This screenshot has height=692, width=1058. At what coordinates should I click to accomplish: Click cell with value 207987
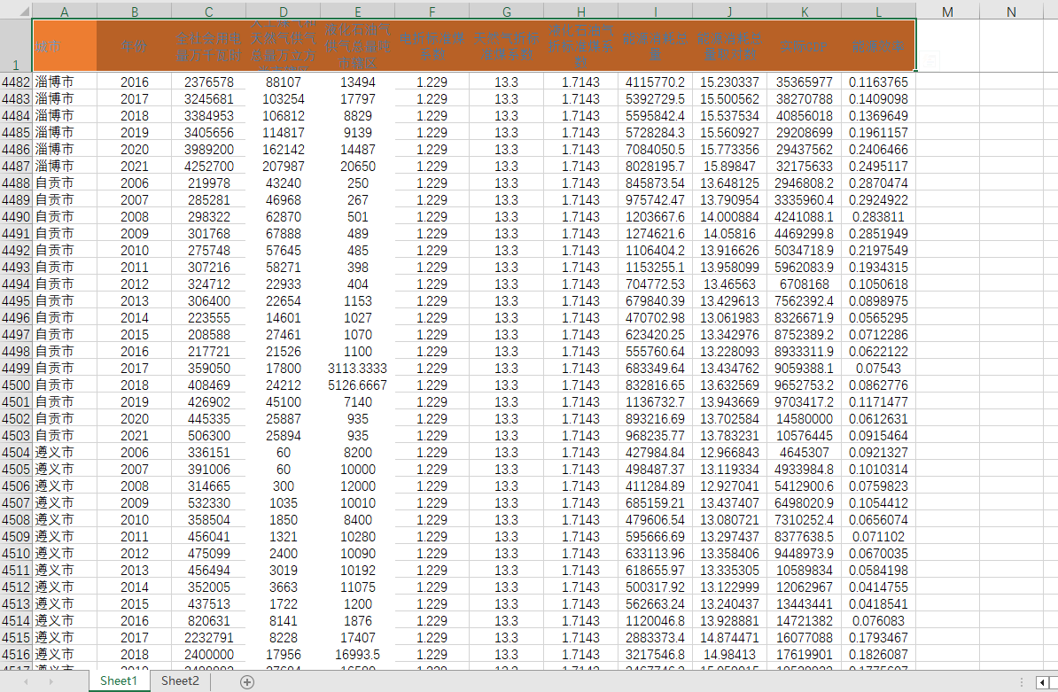[284, 166]
